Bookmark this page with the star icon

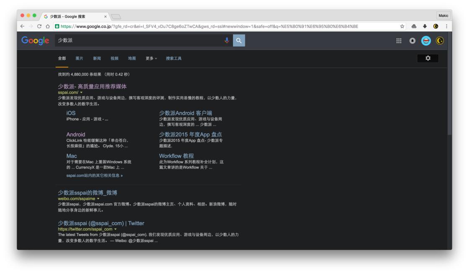[402, 26]
